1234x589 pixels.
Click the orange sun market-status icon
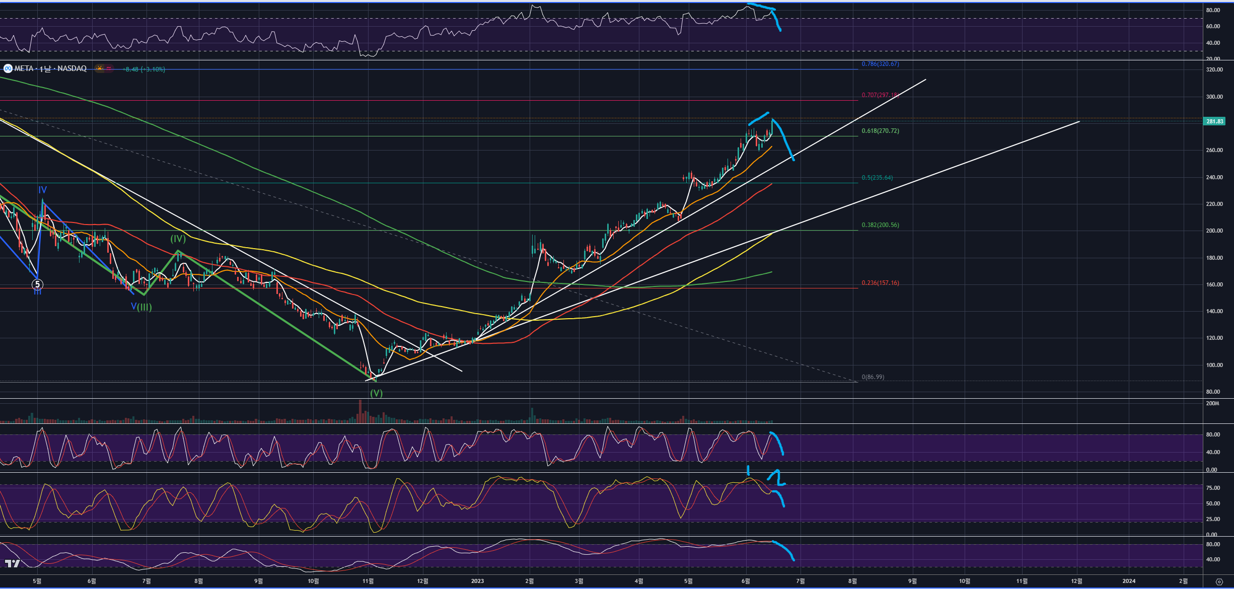point(100,68)
